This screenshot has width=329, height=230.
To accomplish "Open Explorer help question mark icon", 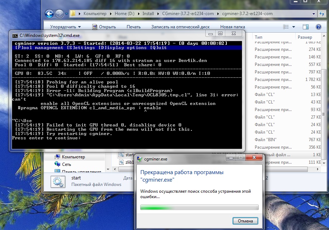I will tap(318, 27).
